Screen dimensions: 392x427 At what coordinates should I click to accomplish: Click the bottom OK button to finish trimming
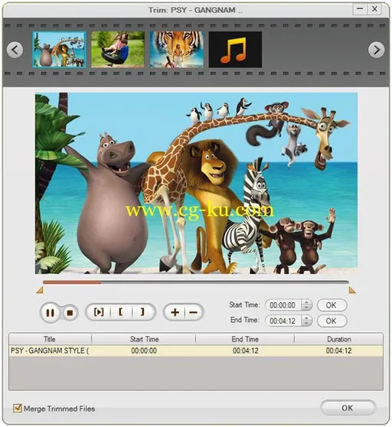pyautogui.click(x=348, y=408)
